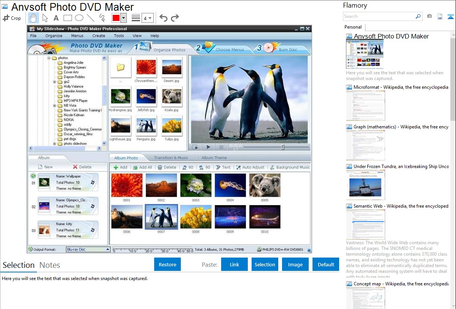This screenshot has width=456, height=309.
Task: Pick the text annotation tool
Action: [x=56, y=18]
